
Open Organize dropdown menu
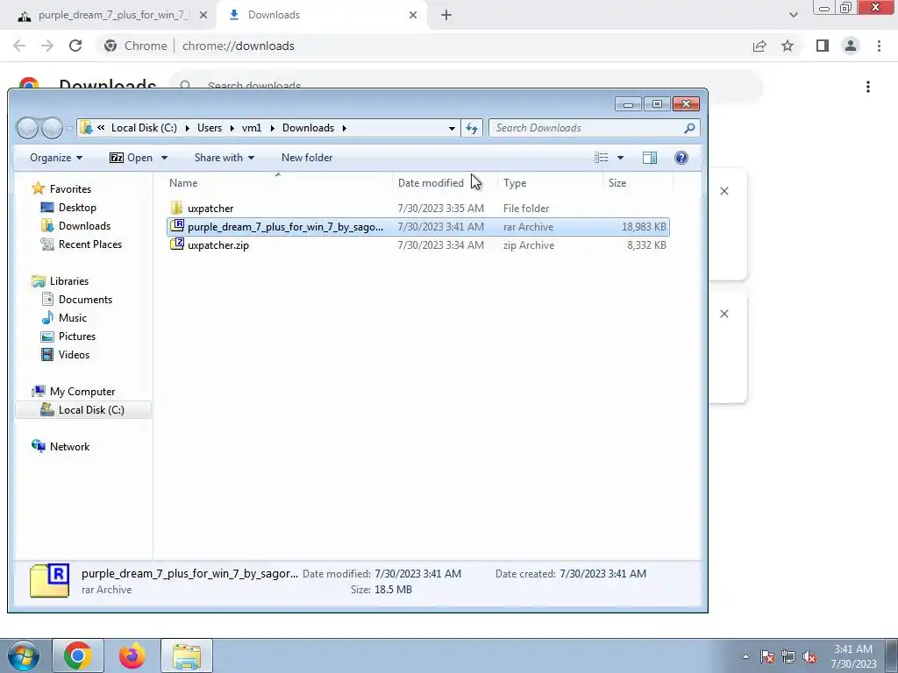[x=56, y=158]
